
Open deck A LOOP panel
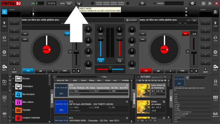point(4,39)
